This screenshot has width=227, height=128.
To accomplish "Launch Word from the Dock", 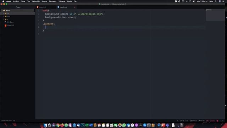I will (x=91, y=125).
